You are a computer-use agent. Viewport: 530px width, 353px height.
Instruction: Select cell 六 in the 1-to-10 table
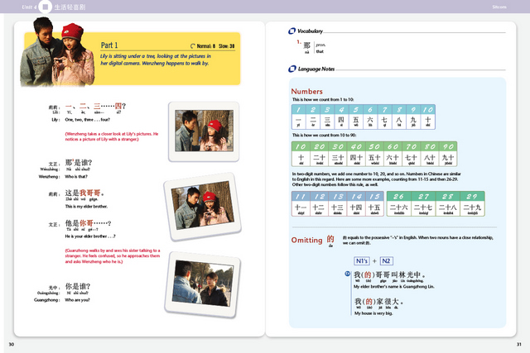pyautogui.click(x=370, y=122)
